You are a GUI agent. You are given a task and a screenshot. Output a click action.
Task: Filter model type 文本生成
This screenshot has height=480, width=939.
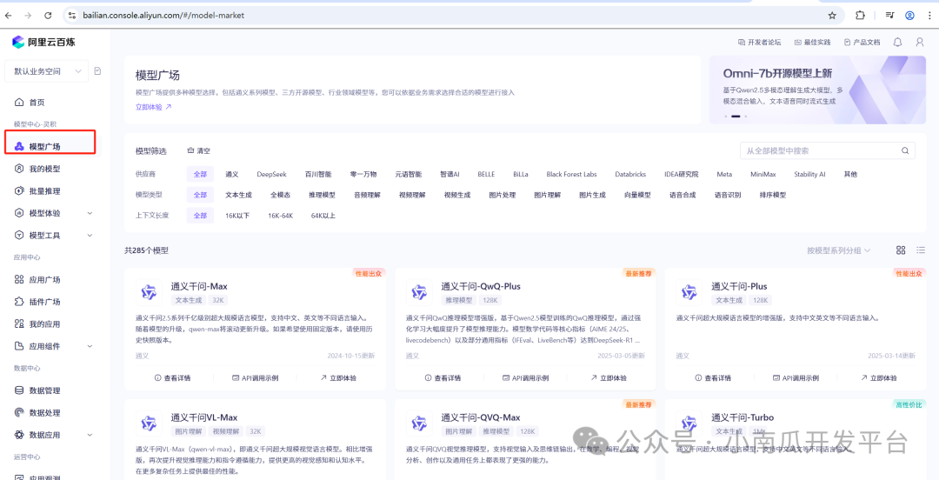[x=238, y=195]
